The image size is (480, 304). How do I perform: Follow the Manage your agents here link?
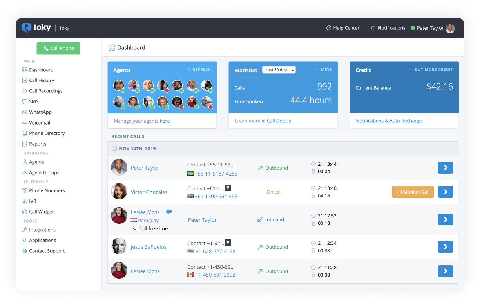coord(165,121)
